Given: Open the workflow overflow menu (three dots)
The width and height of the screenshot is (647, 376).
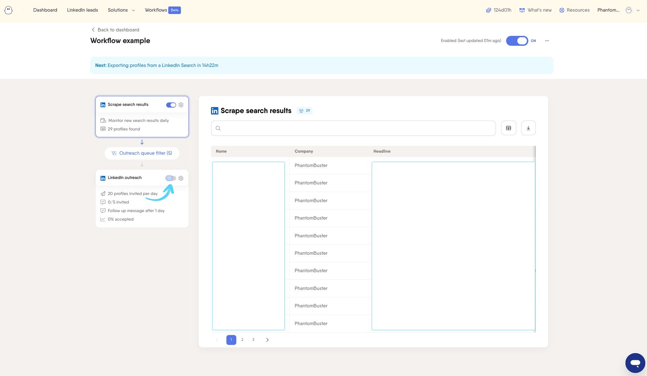Looking at the screenshot, I should (x=547, y=41).
